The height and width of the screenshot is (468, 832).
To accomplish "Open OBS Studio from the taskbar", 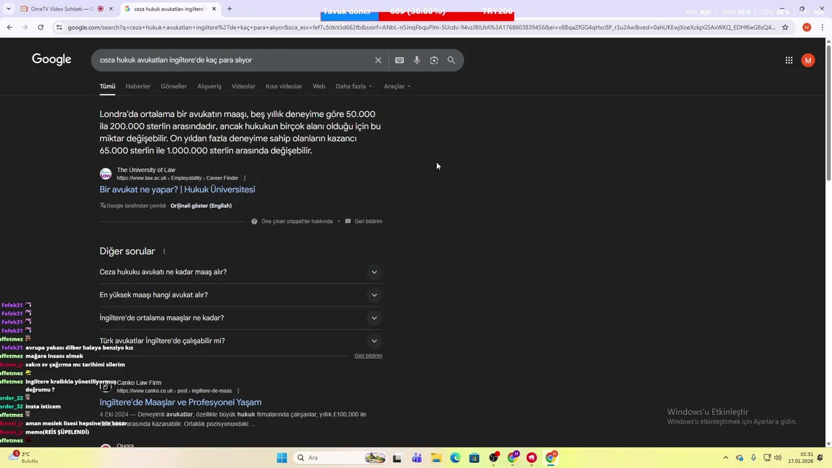I will 493,458.
